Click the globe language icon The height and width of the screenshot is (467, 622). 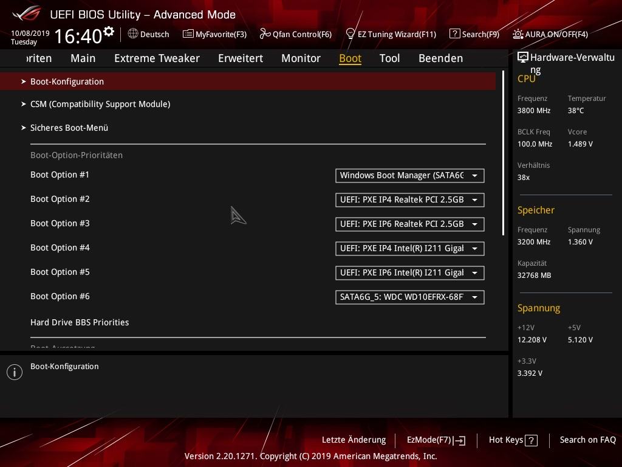(x=133, y=34)
